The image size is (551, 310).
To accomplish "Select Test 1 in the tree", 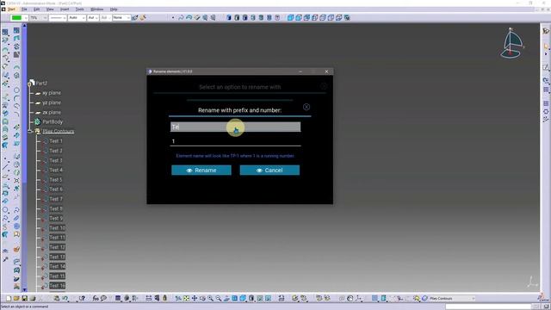I will tap(55, 141).
